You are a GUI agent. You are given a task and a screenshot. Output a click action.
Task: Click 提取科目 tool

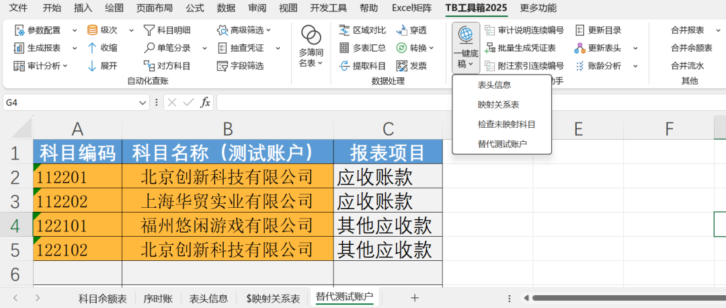pos(362,66)
